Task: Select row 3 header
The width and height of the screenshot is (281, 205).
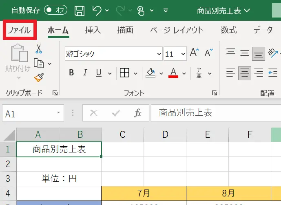Action: [x=8, y=179]
